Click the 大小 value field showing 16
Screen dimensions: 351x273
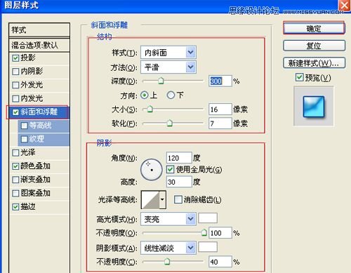point(220,109)
